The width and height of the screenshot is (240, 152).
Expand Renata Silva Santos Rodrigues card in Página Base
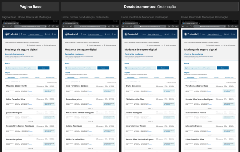point(31,135)
